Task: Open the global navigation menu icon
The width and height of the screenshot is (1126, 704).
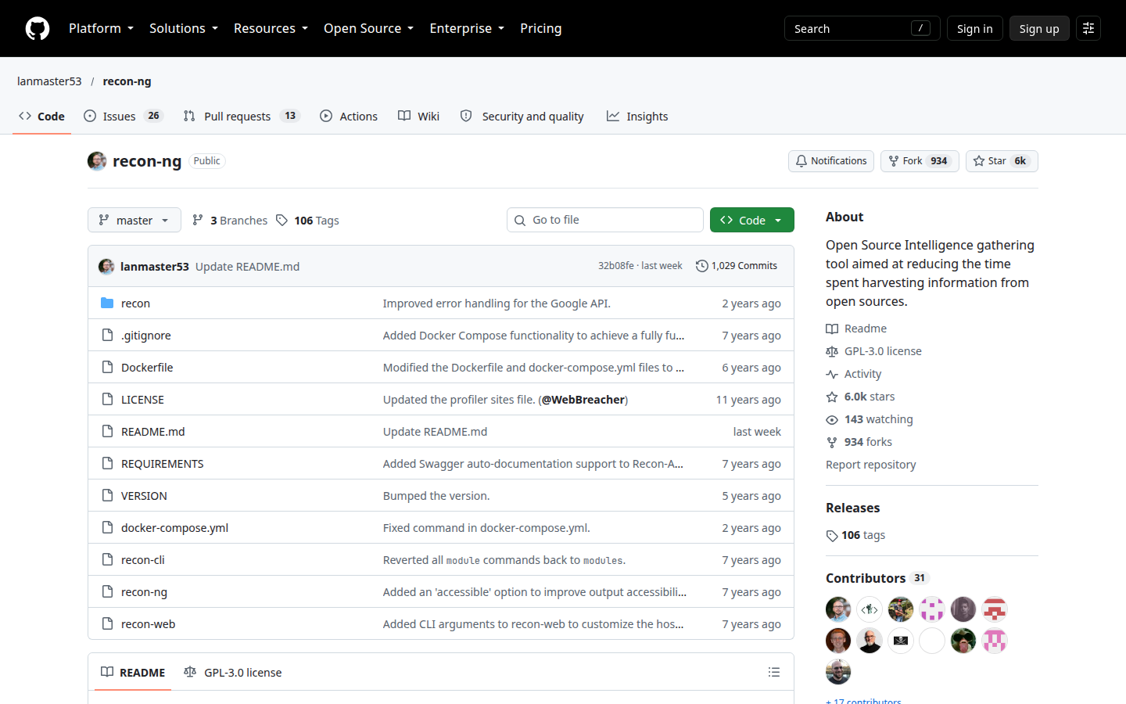Action: pos(1088,28)
